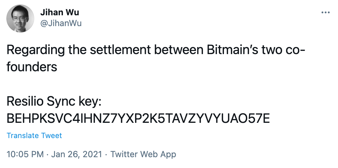Click the word "Twitter" in the footer source
Viewport: 338px width, 168px height.
(124, 154)
